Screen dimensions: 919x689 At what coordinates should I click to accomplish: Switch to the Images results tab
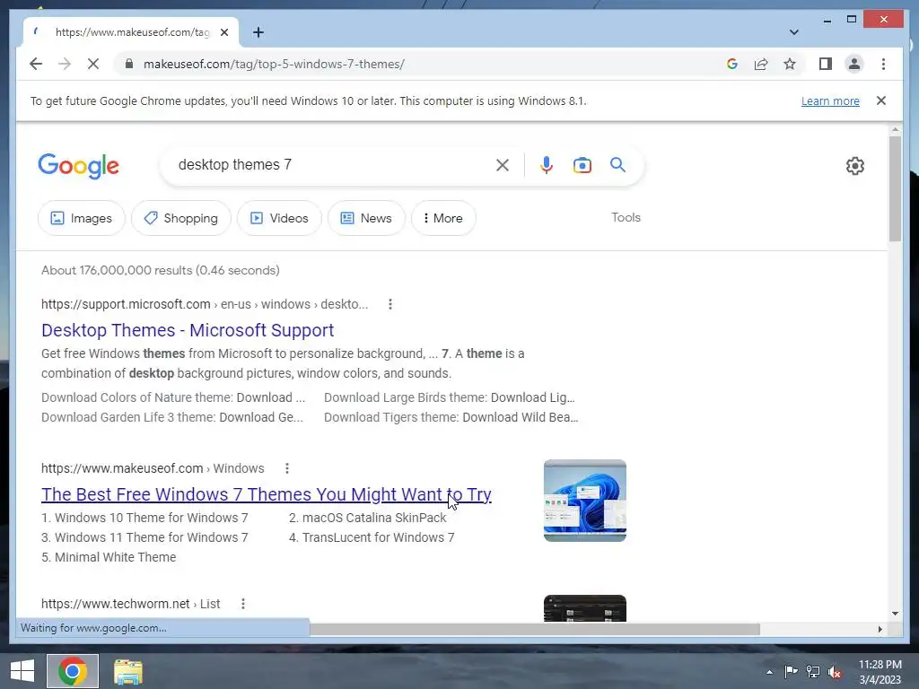(82, 218)
